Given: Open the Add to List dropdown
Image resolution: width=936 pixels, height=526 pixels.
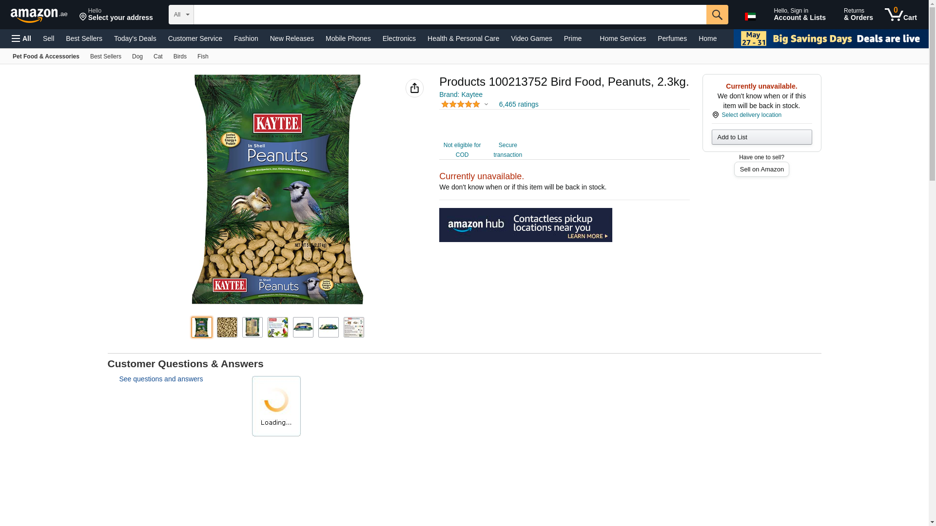Looking at the screenshot, I should [761, 137].
